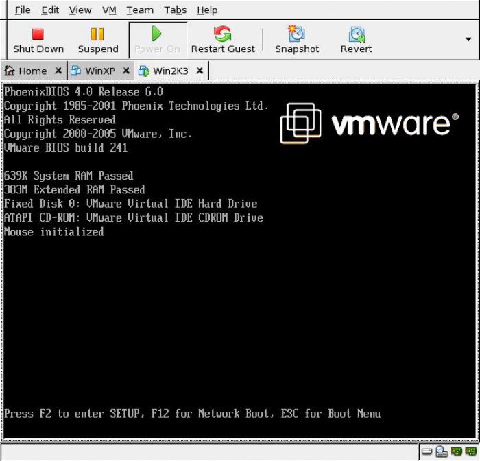Expand the toolbar overflow arrow
This screenshot has height=461, width=480.
[x=468, y=39]
